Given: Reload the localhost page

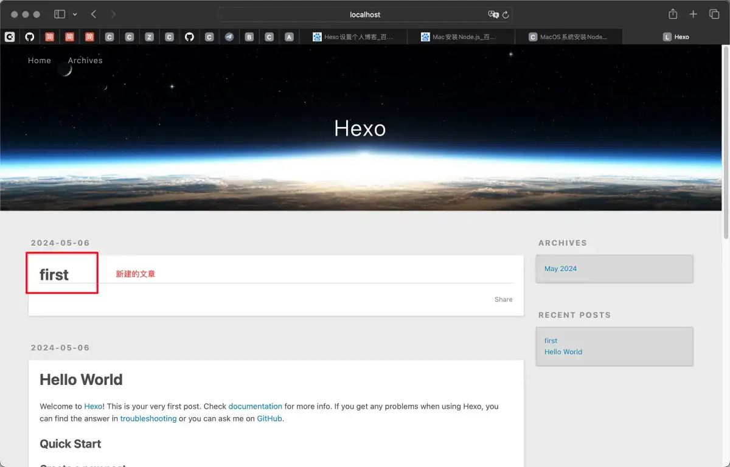Looking at the screenshot, I should coord(506,15).
